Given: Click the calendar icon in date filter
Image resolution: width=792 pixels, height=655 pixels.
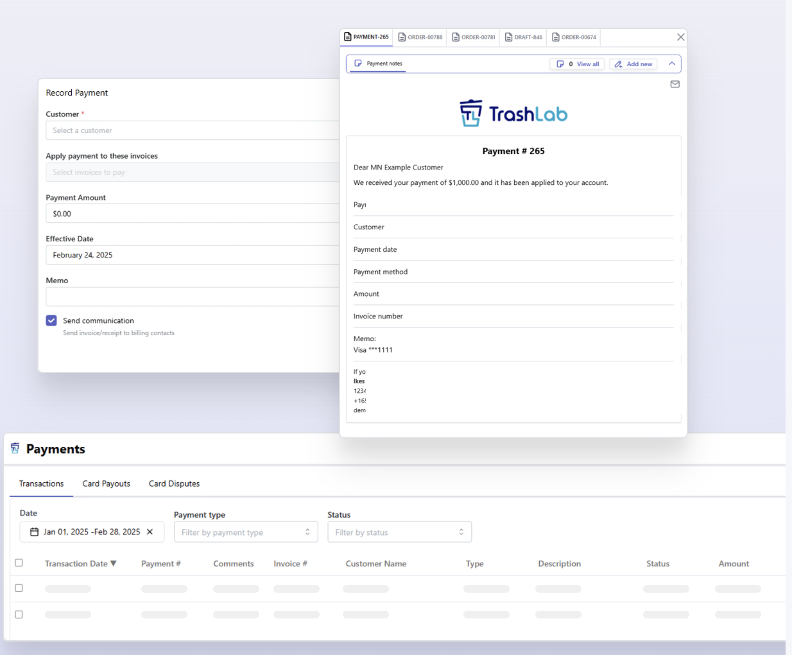Looking at the screenshot, I should 35,532.
